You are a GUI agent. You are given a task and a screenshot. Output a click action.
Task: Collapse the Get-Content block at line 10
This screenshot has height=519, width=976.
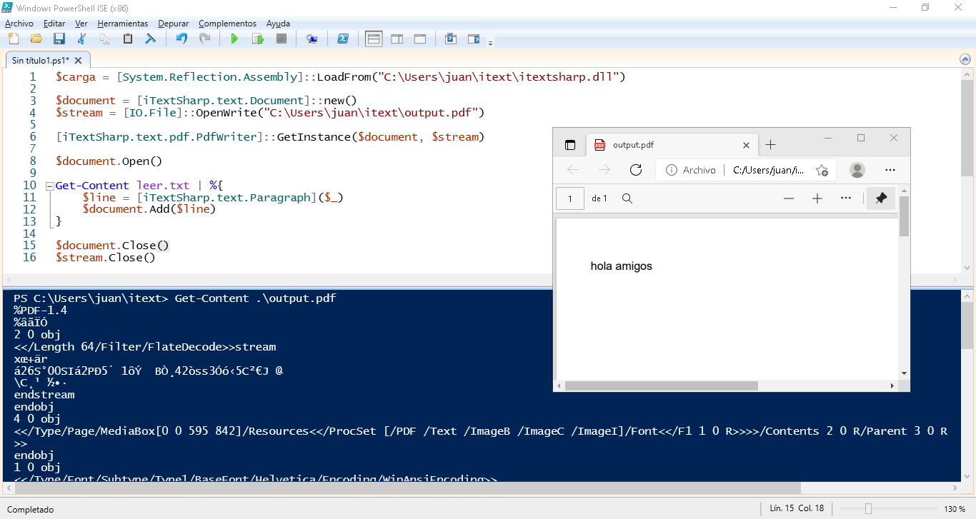[x=49, y=186]
